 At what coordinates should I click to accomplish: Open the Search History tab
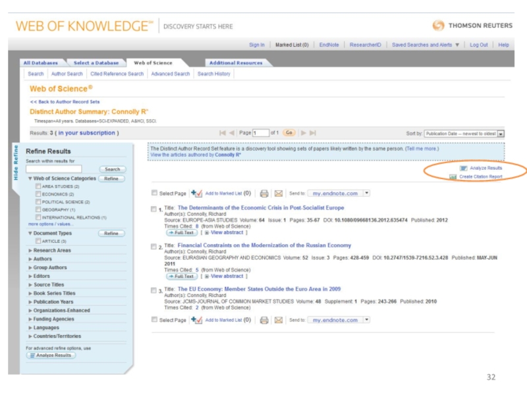(213, 74)
